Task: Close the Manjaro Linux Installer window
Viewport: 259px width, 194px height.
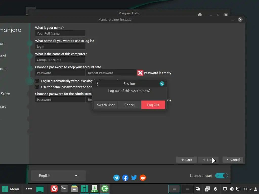Action: (240, 19)
